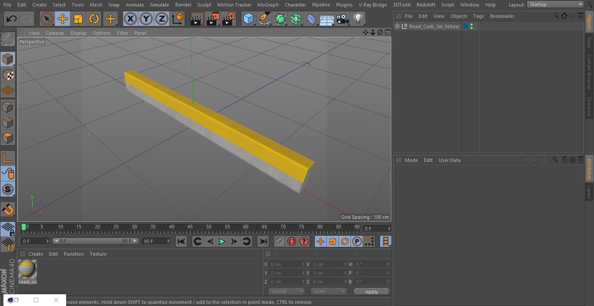Switch to the Content Browser side tab
594x306 pixels.
click(x=589, y=72)
